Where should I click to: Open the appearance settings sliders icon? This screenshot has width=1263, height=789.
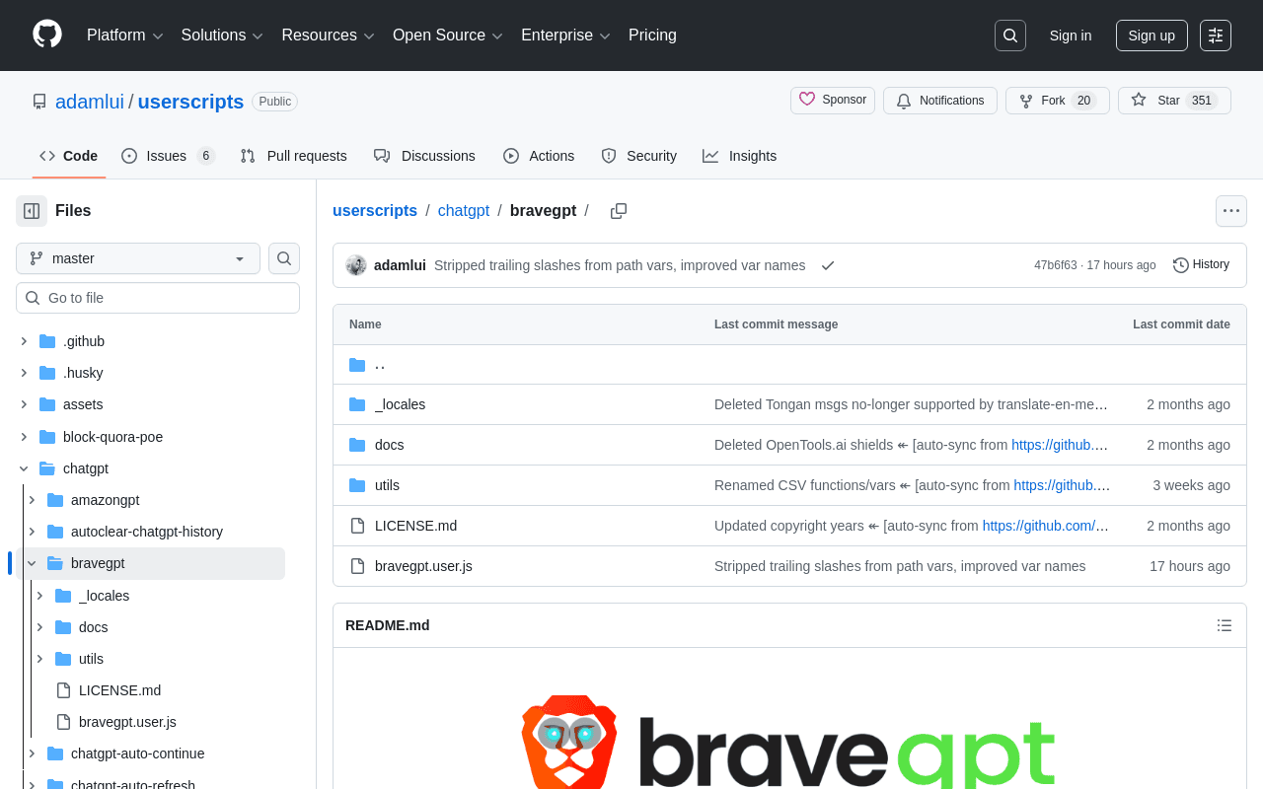coord(1216,36)
